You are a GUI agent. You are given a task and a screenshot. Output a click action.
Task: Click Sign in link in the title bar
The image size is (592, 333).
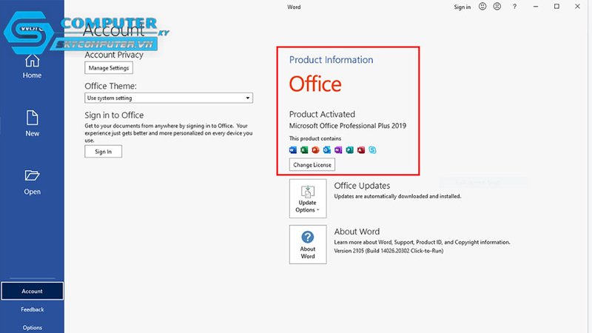[462, 7]
